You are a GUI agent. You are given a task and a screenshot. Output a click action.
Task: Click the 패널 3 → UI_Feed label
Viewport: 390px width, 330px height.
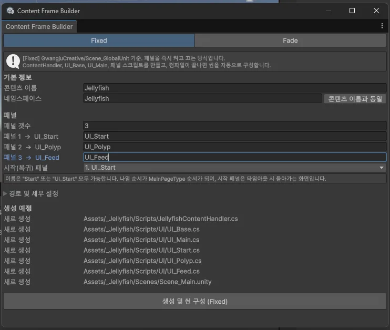point(32,158)
